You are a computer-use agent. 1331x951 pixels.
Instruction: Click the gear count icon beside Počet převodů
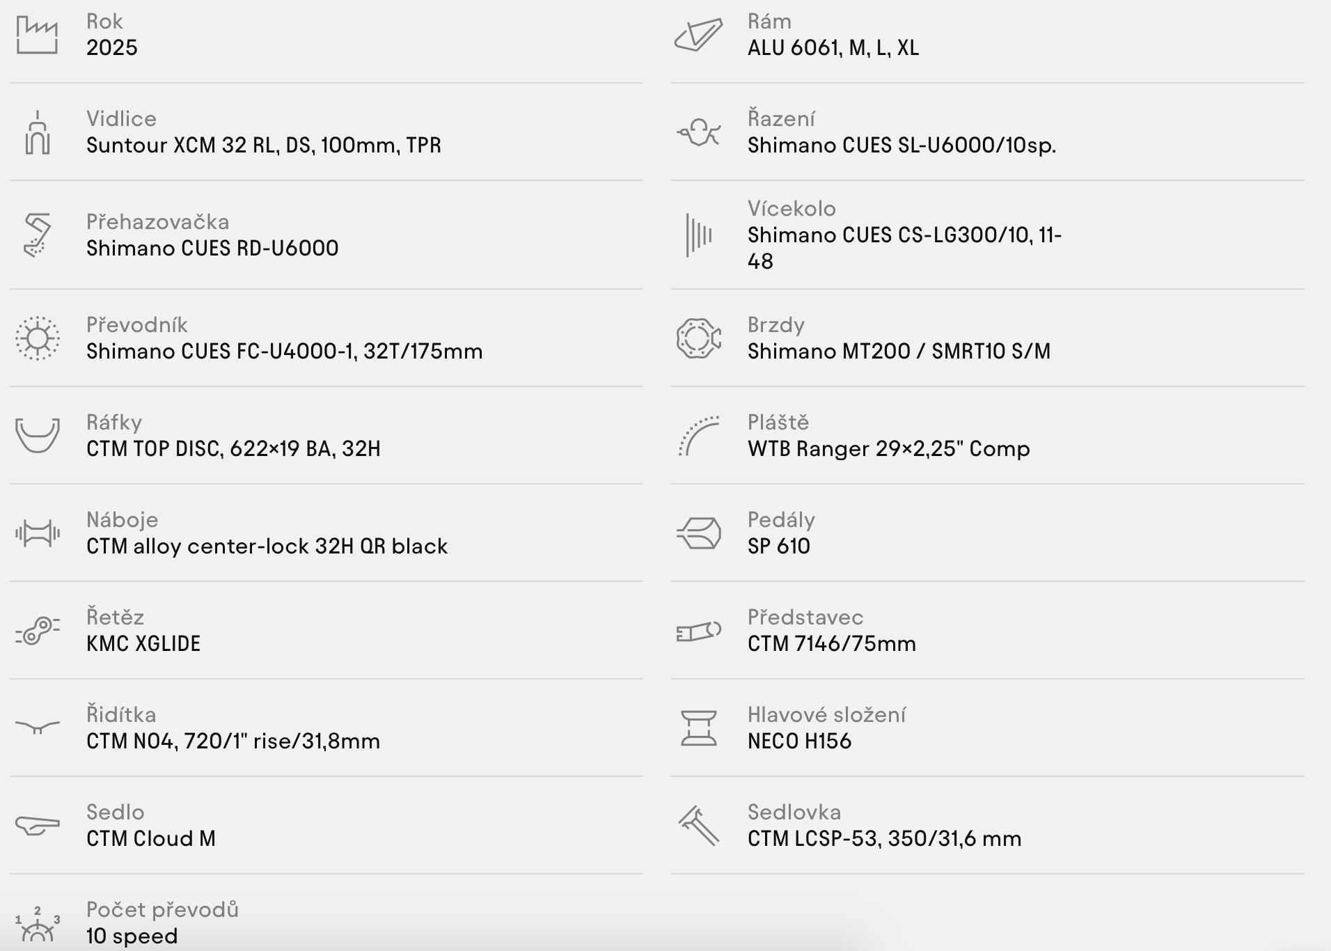(38, 924)
